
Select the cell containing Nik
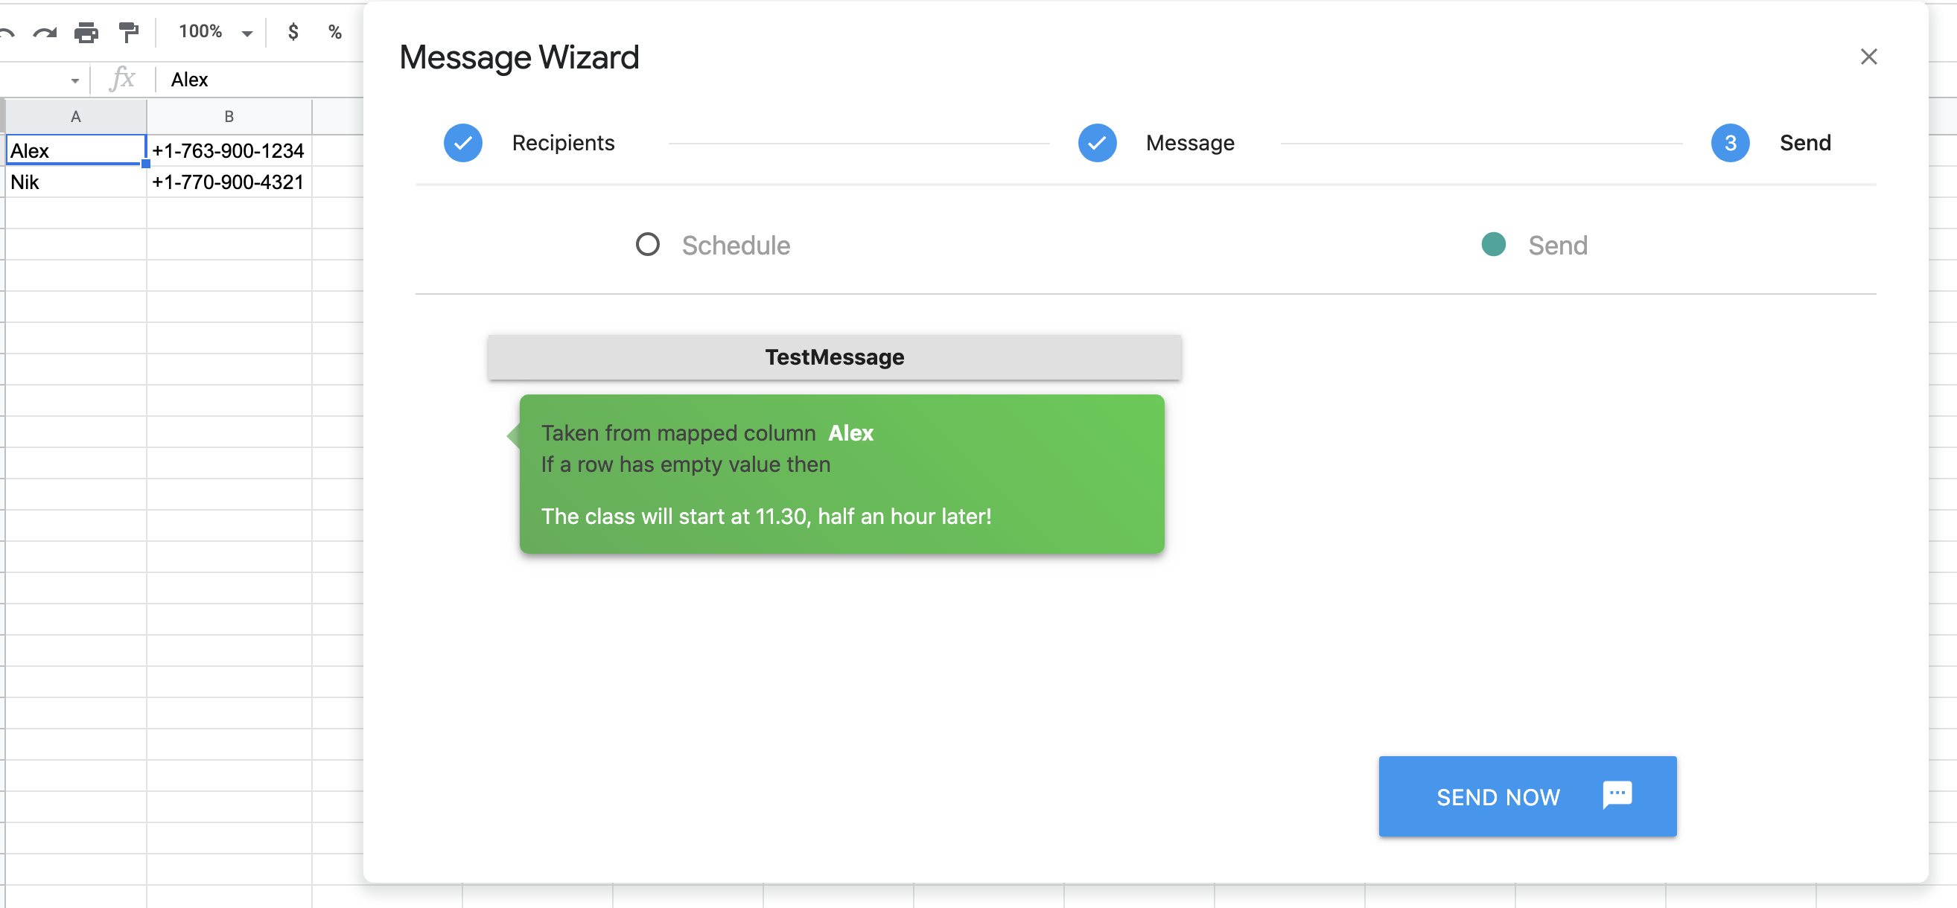coord(75,182)
